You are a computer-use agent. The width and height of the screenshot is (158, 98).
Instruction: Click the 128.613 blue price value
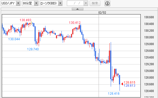click(x=130, y=86)
